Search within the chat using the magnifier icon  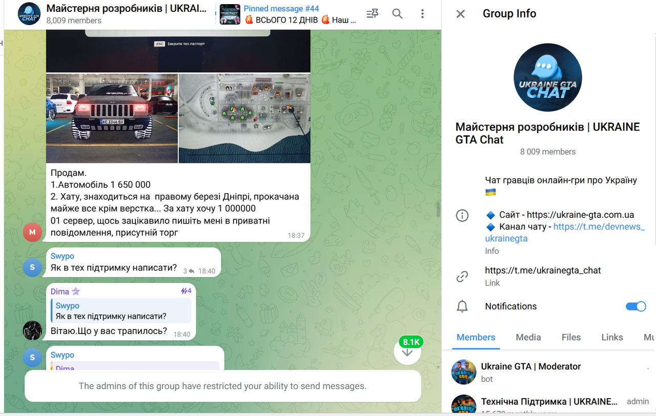[397, 14]
